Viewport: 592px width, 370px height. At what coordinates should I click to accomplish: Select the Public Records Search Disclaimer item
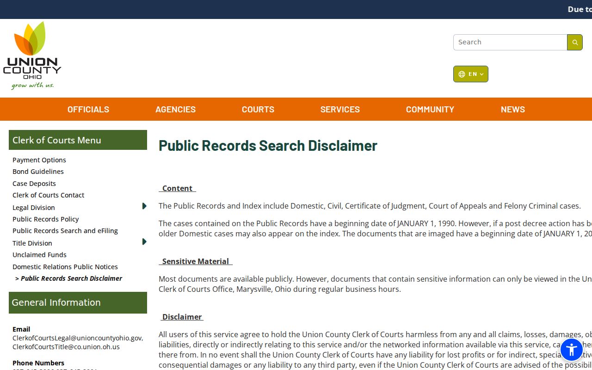point(69,278)
